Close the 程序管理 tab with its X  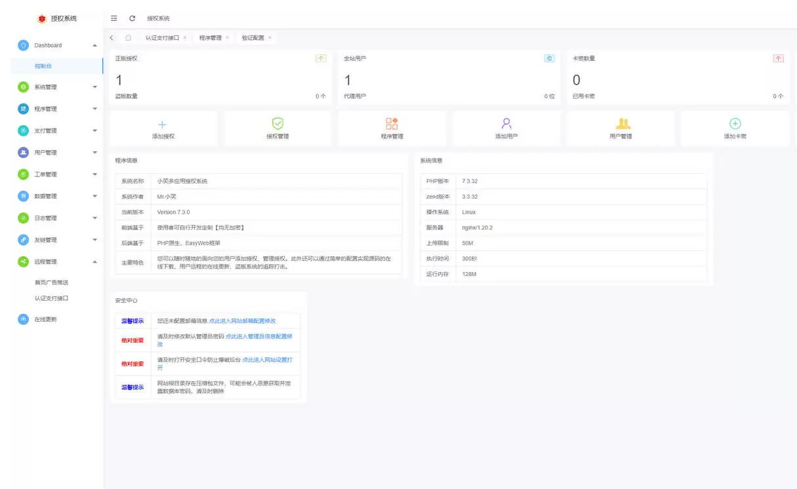click(x=227, y=38)
